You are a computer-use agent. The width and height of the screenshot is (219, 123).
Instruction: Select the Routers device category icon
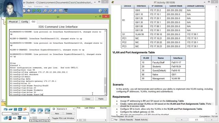(x=5, y=109)
